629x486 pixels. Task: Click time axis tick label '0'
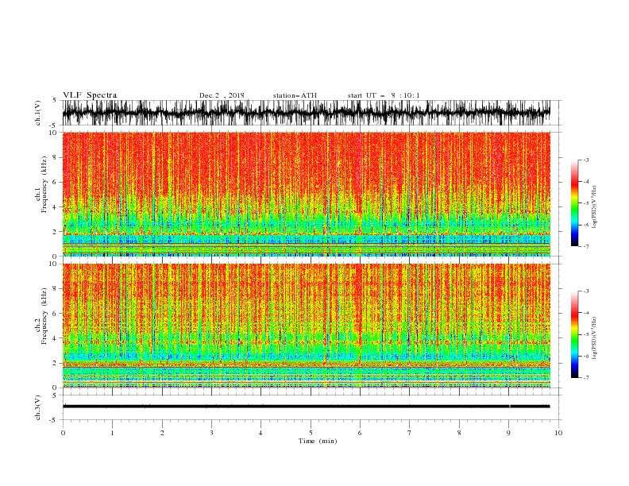[x=63, y=433]
